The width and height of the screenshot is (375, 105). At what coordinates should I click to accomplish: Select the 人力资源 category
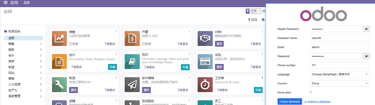tap(24, 84)
